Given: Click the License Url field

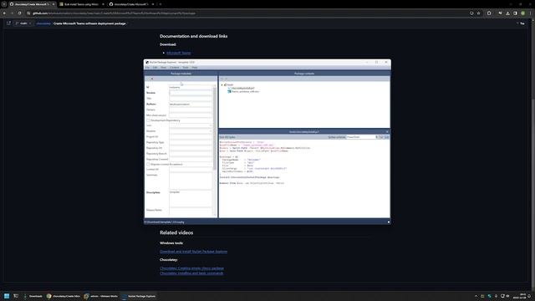Looking at the screenshot, I should point(191,169).
